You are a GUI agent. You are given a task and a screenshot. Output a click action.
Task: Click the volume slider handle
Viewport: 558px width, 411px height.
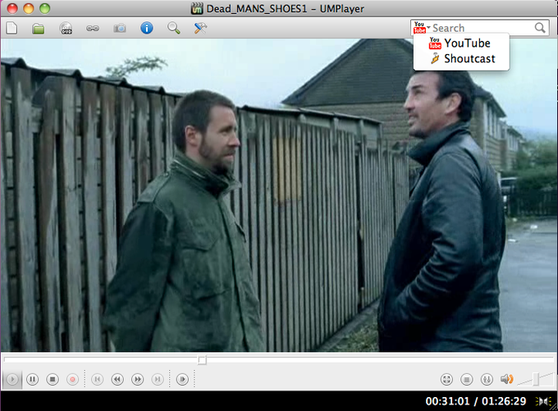[x=536, y=379]
